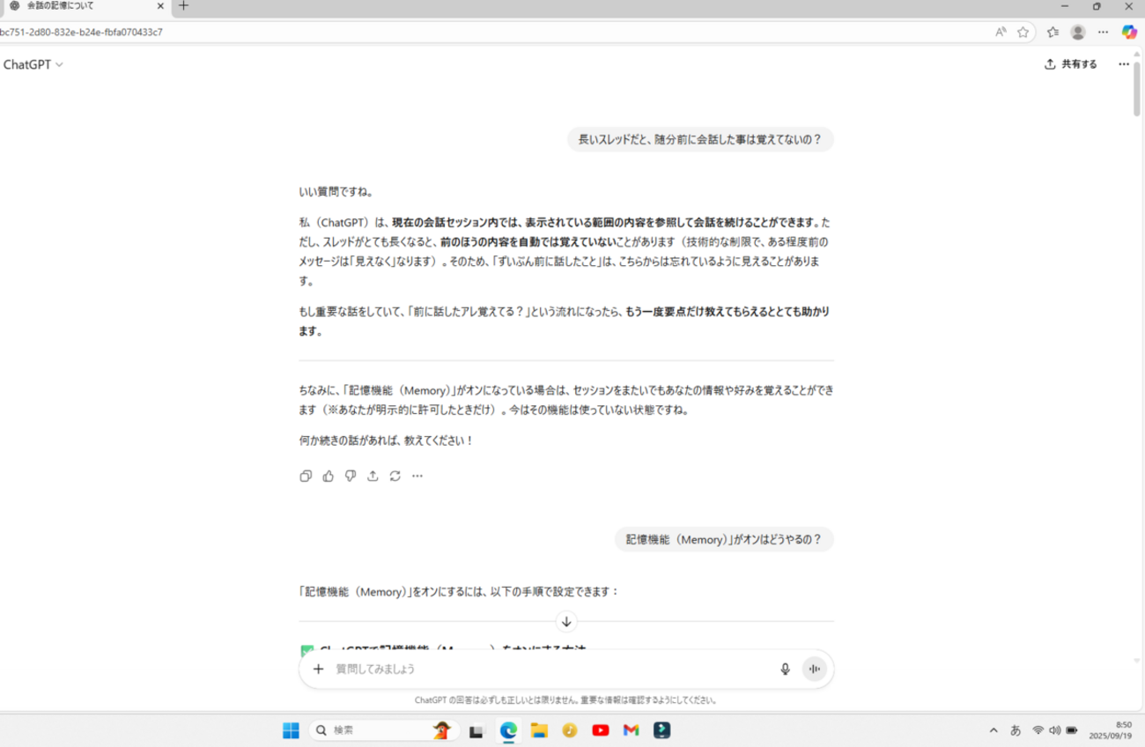
Task: Click the text 何か続きの話があれば、教えてください！
Action: [387, 440]
